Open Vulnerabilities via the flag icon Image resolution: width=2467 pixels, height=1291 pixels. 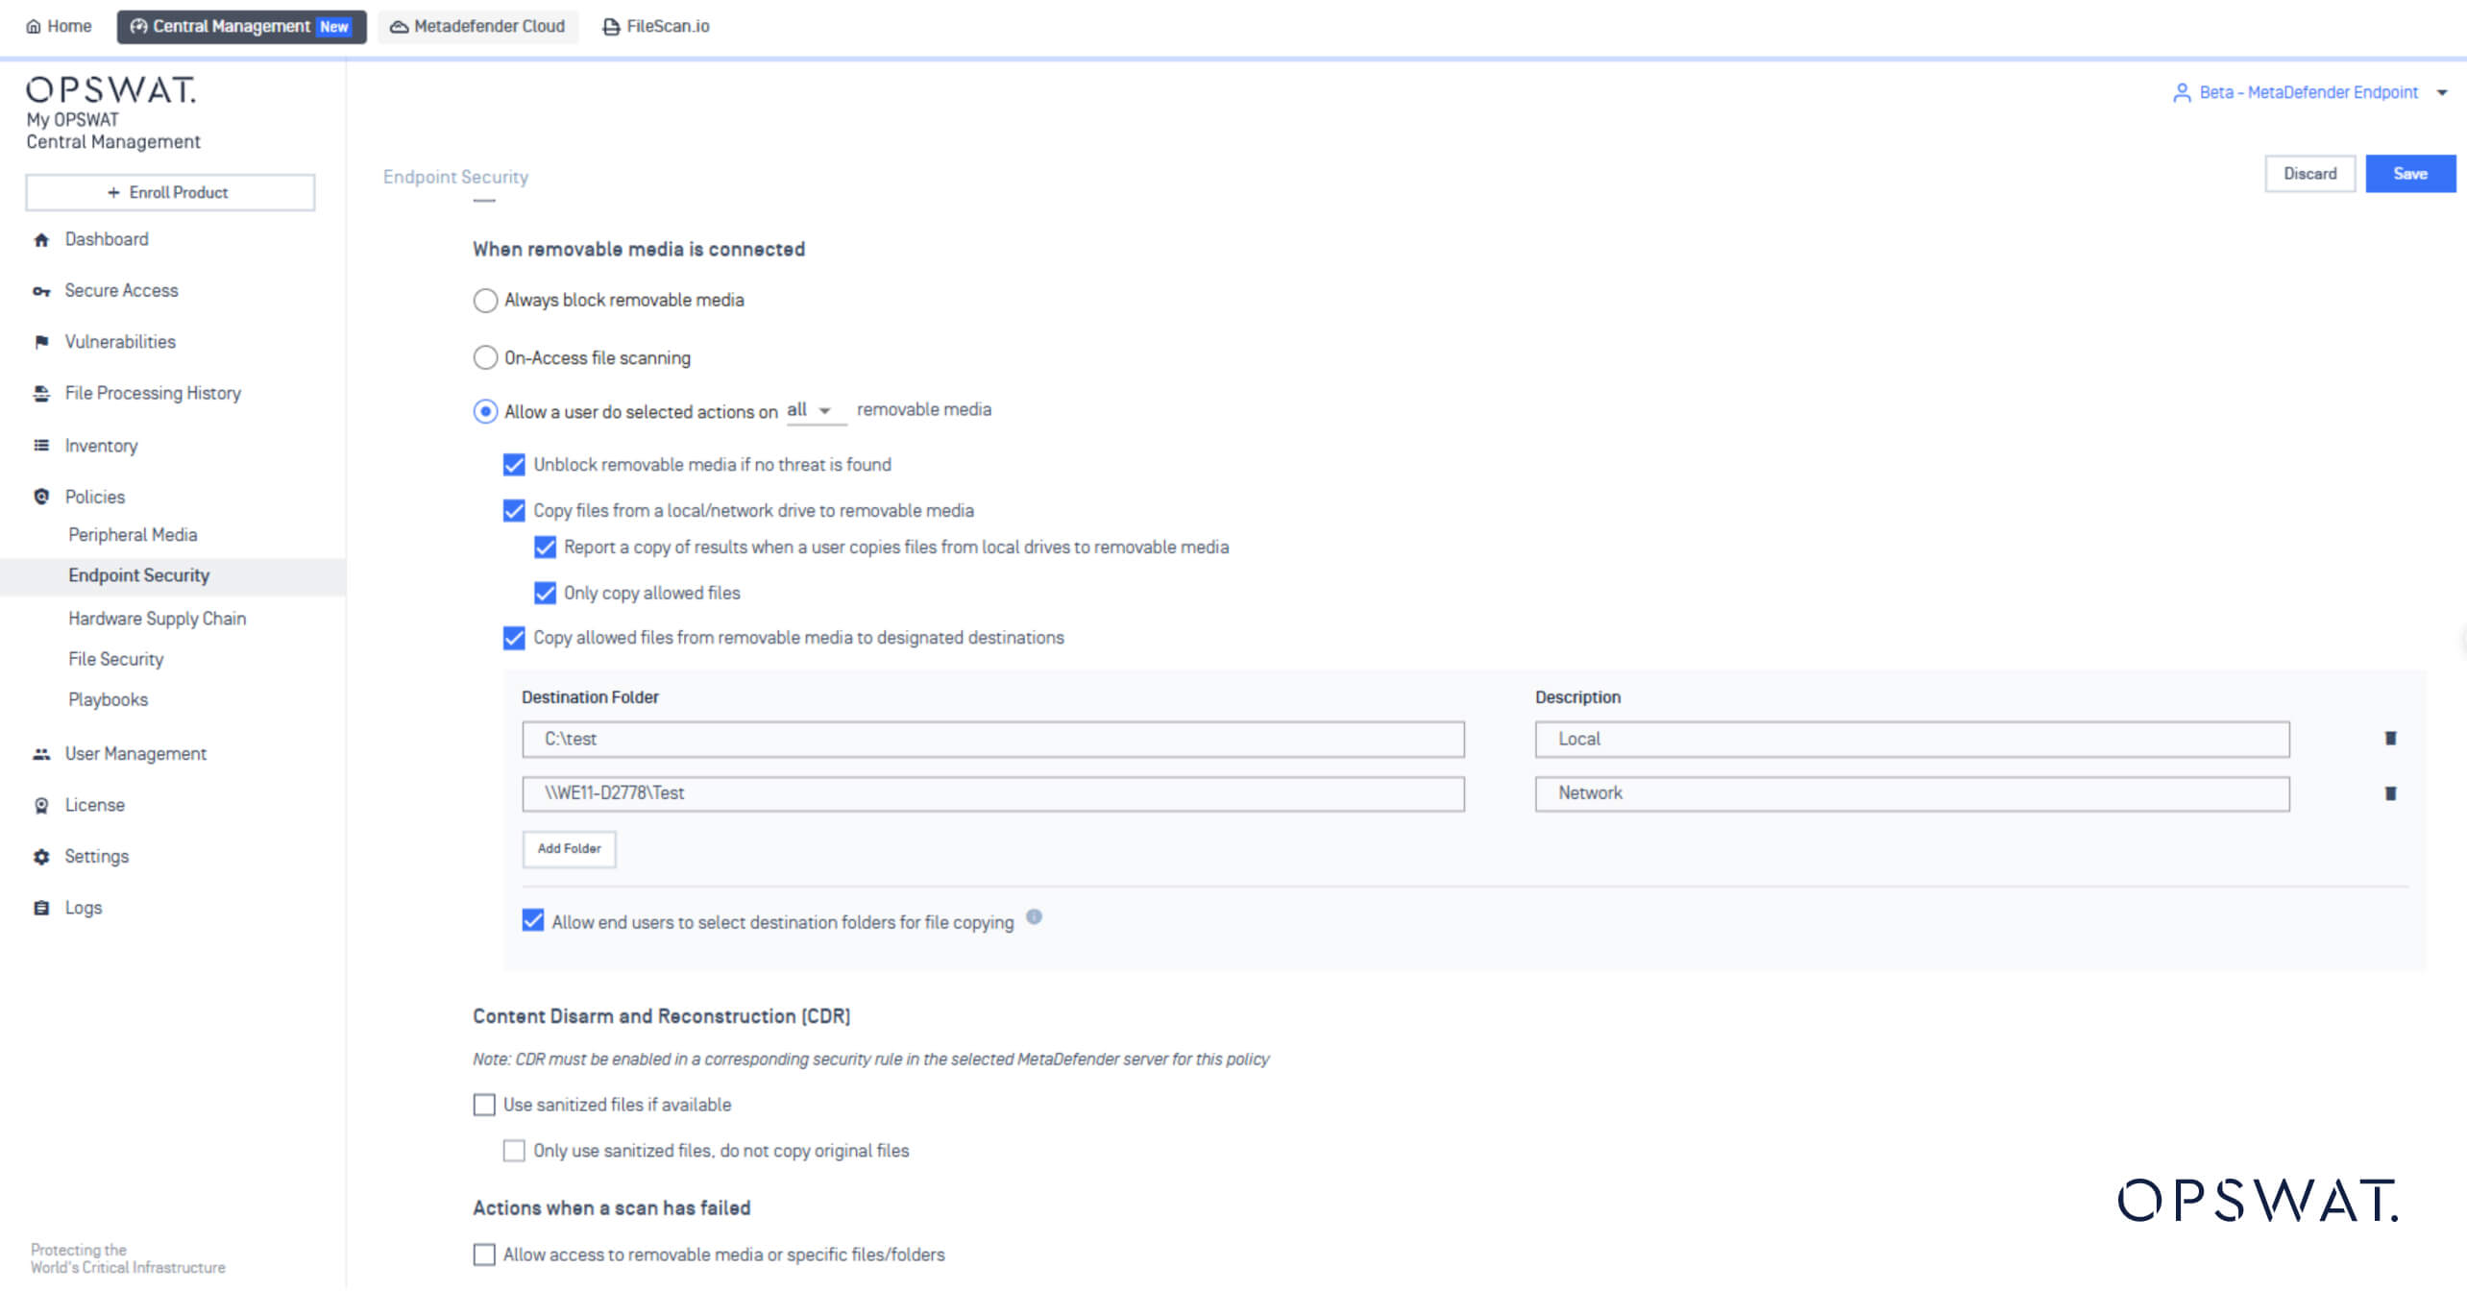point(40,342)
